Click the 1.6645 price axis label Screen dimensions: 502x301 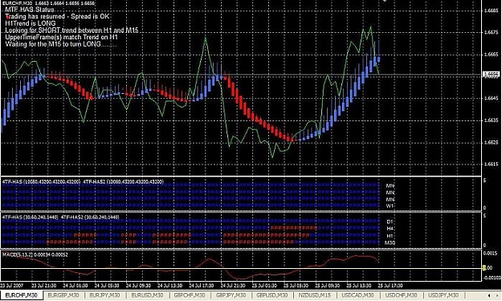[x=492, y=98]
